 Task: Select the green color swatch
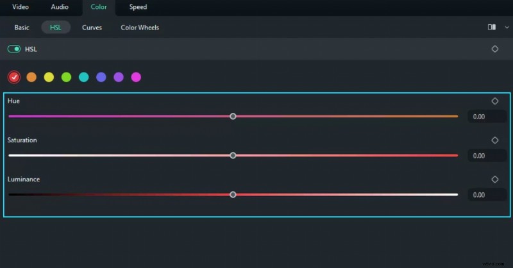[67, 77]
